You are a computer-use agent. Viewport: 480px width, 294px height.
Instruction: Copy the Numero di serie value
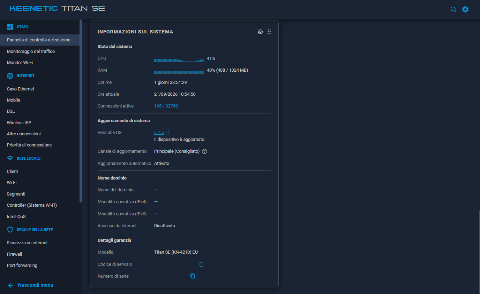(x=193, y=276)
